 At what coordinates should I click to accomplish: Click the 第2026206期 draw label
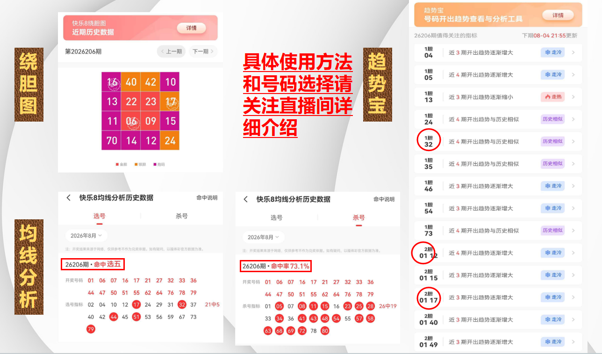coord(83,51)
